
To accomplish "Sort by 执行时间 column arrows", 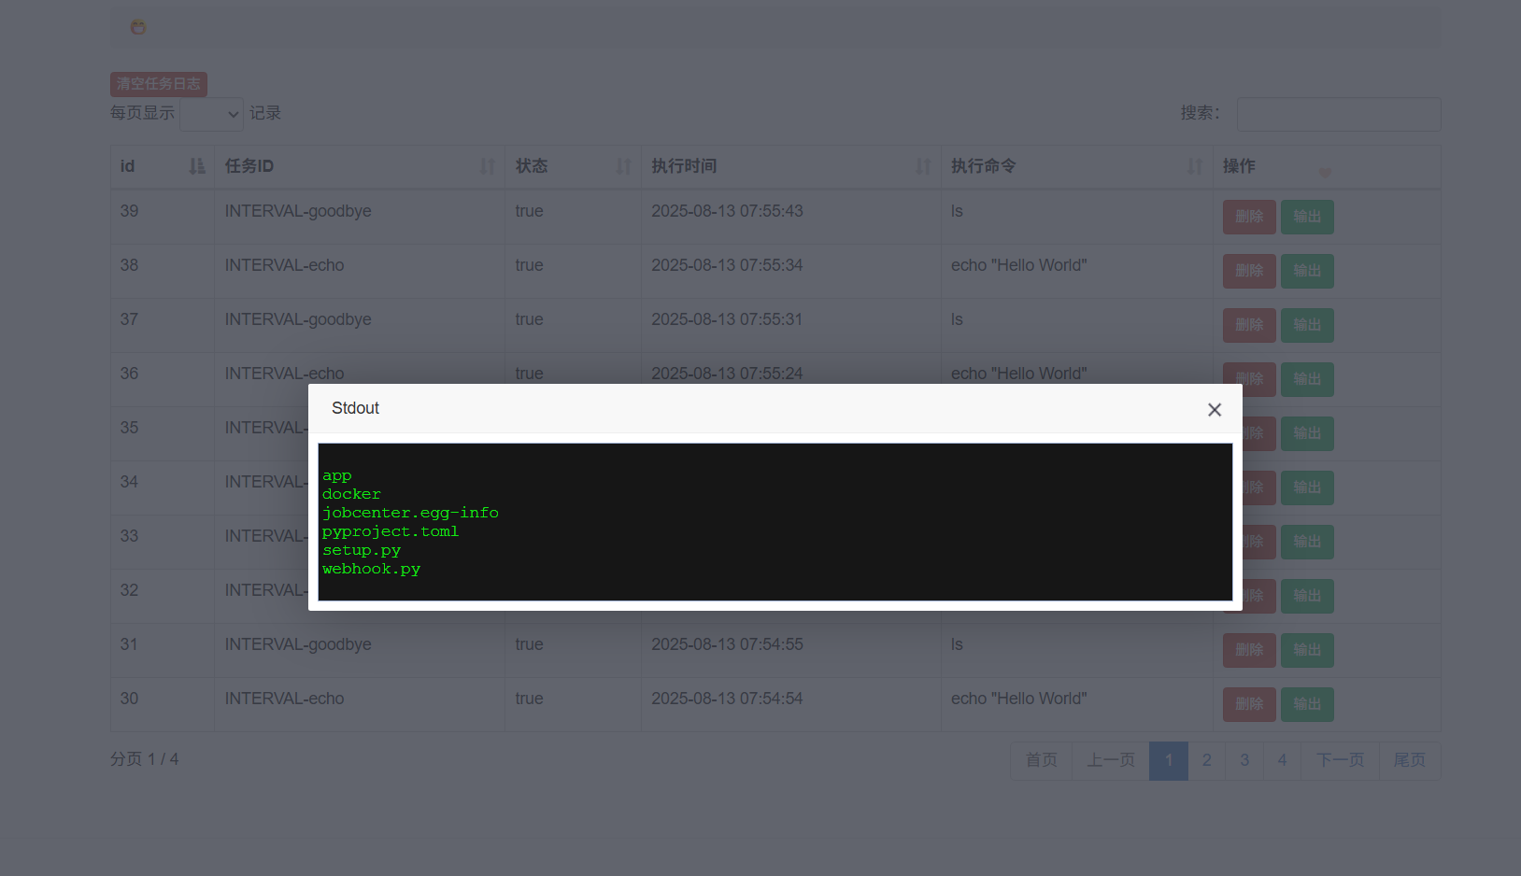I will coord(923,166).
